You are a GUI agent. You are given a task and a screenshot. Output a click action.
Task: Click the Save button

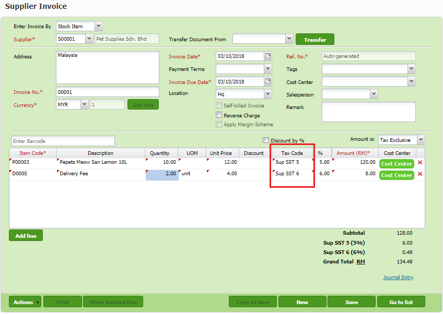coord(352,302)
